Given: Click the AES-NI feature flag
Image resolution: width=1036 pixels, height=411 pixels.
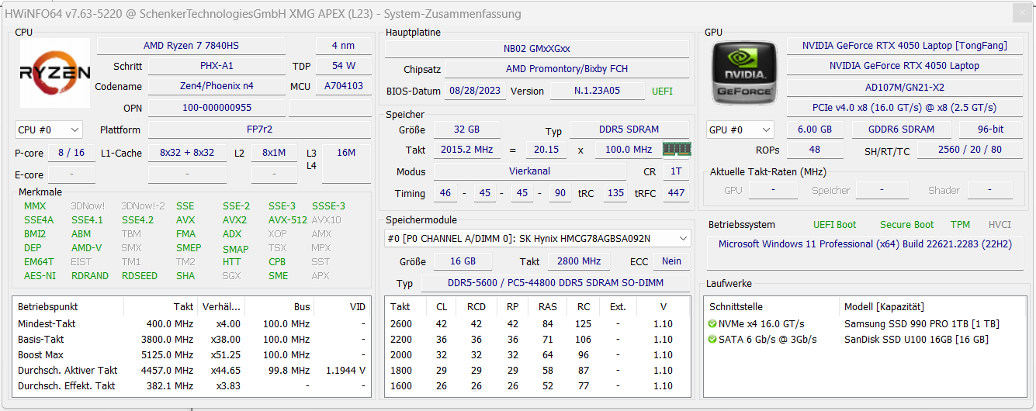Looking at the screenshot, I should tap(40, 276).
